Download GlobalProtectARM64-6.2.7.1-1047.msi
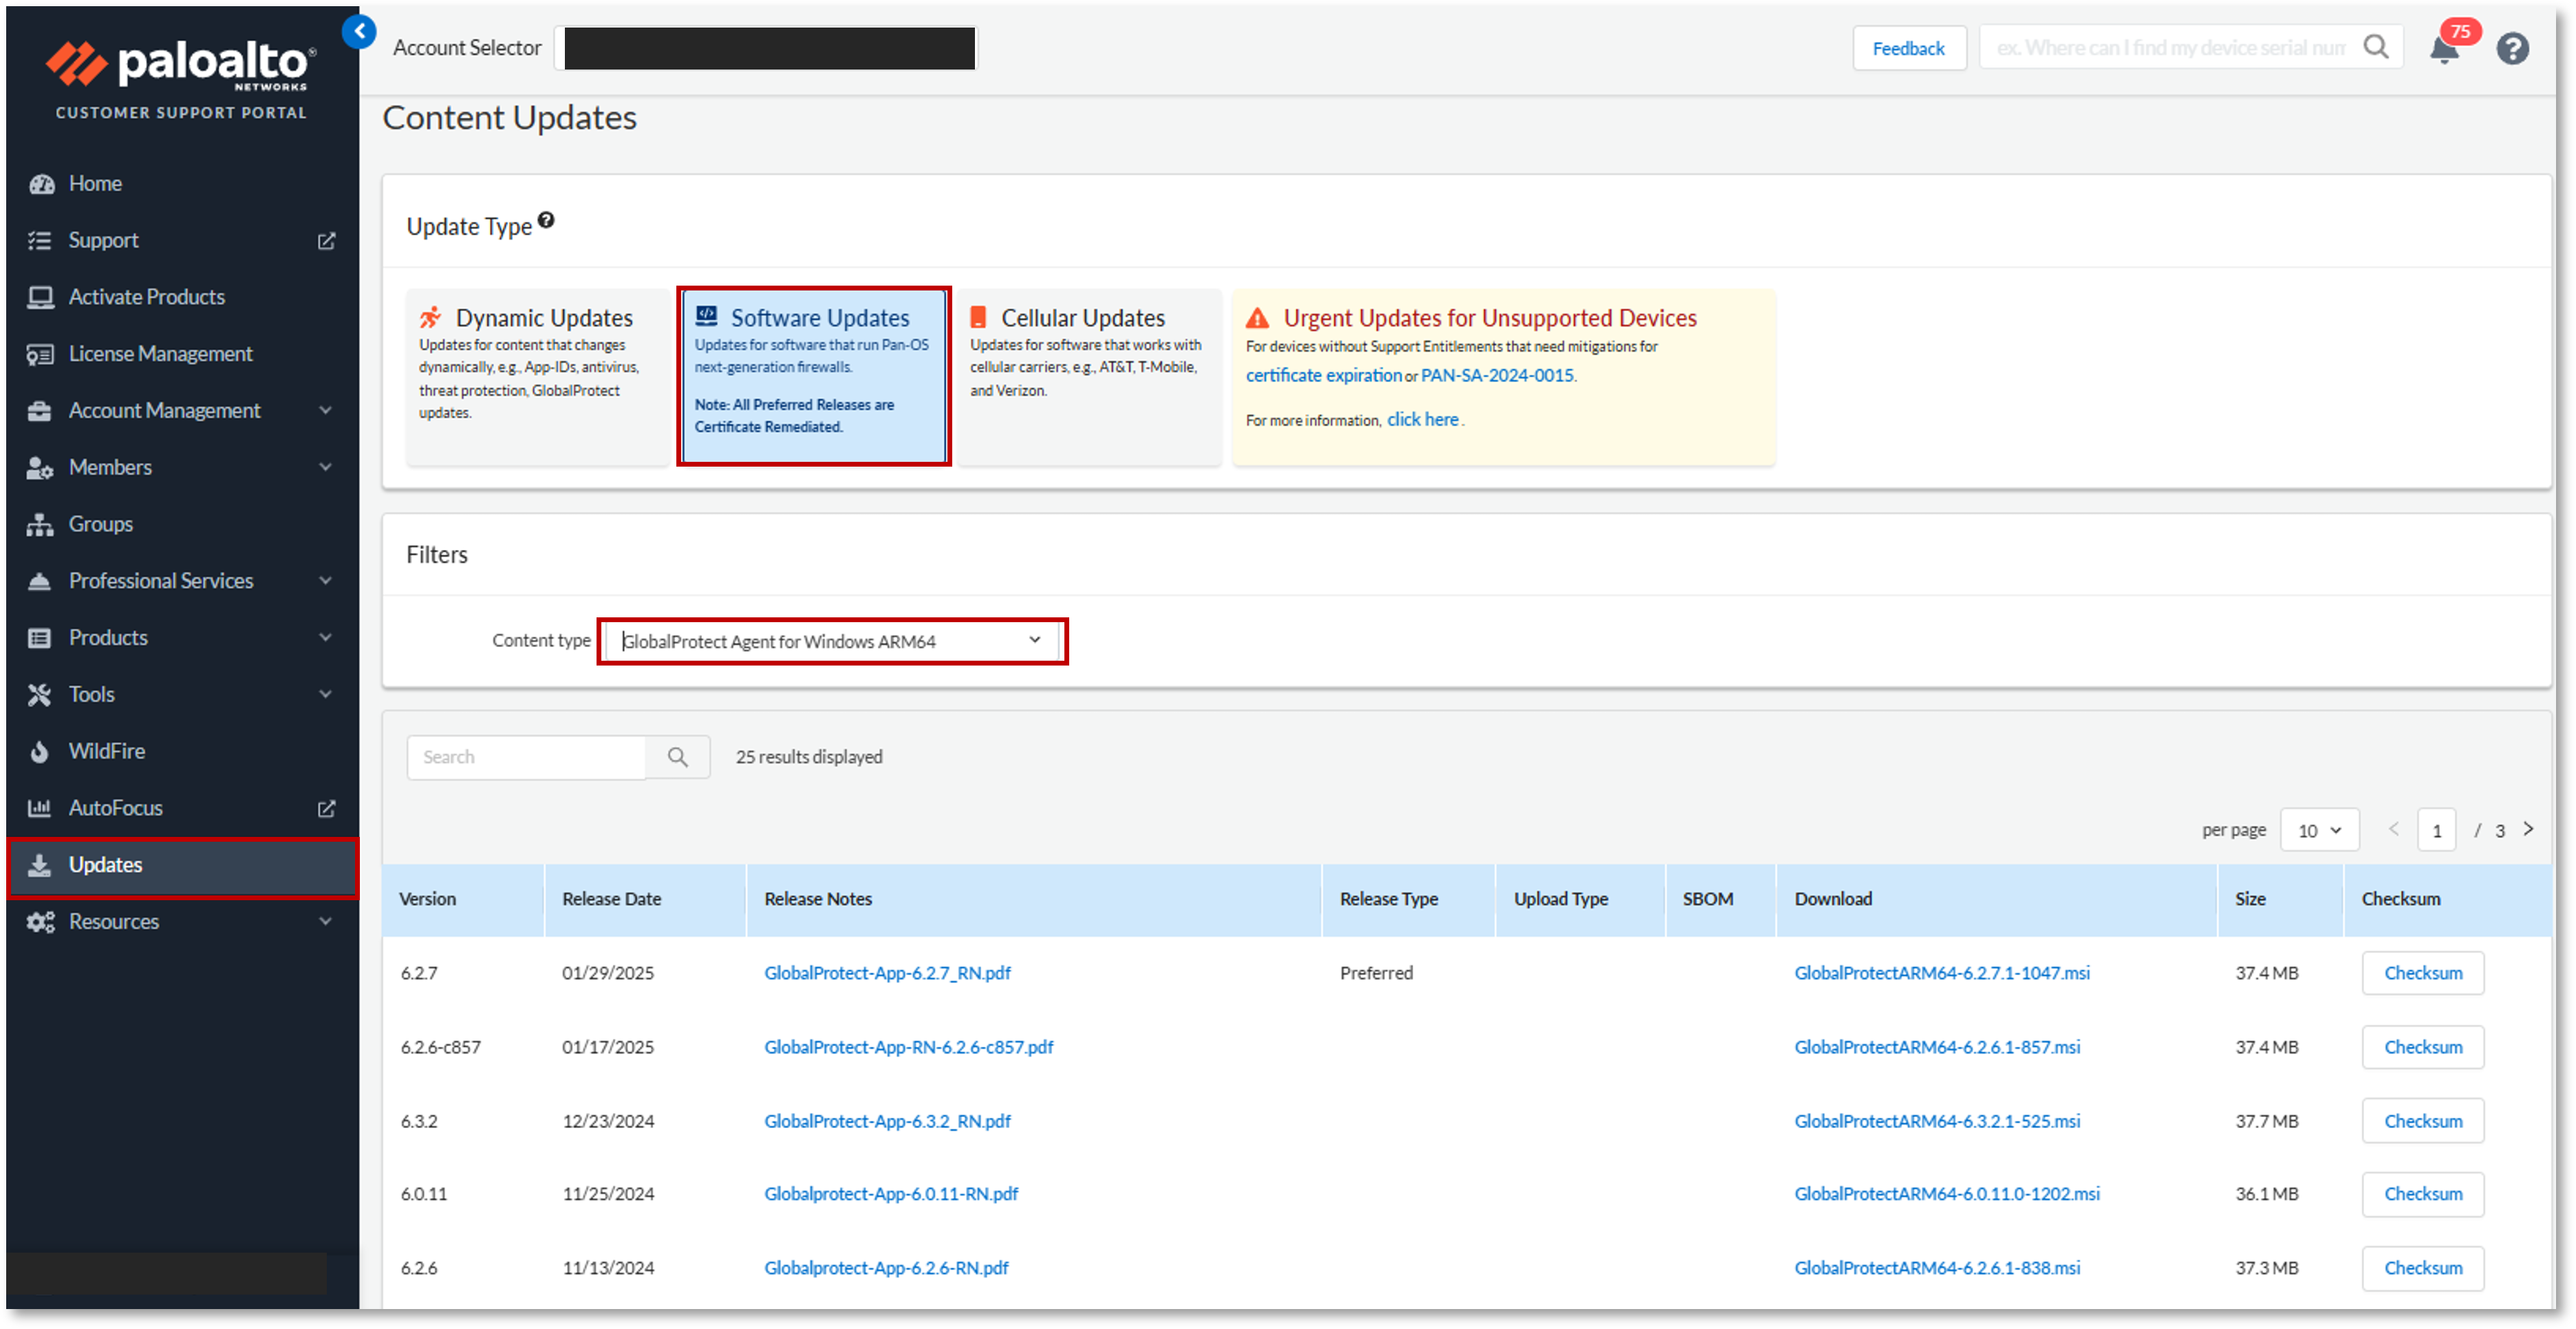Screen dimensions: 2576x1329 [x=1941, y=974]
